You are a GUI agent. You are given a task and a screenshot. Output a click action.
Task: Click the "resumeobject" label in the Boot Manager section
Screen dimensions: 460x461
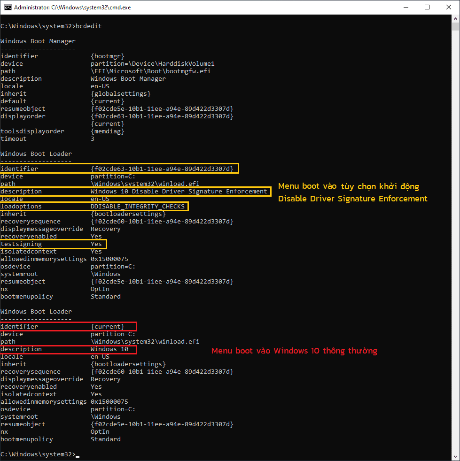point(23,109)
